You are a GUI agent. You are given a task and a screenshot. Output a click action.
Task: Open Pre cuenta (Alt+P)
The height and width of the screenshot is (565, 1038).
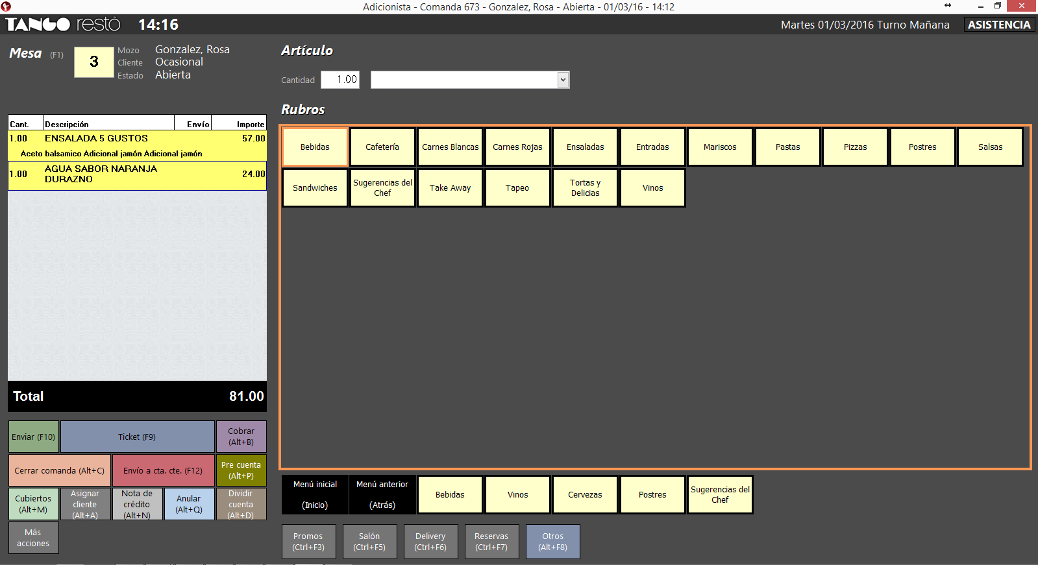tap(241, 470)
